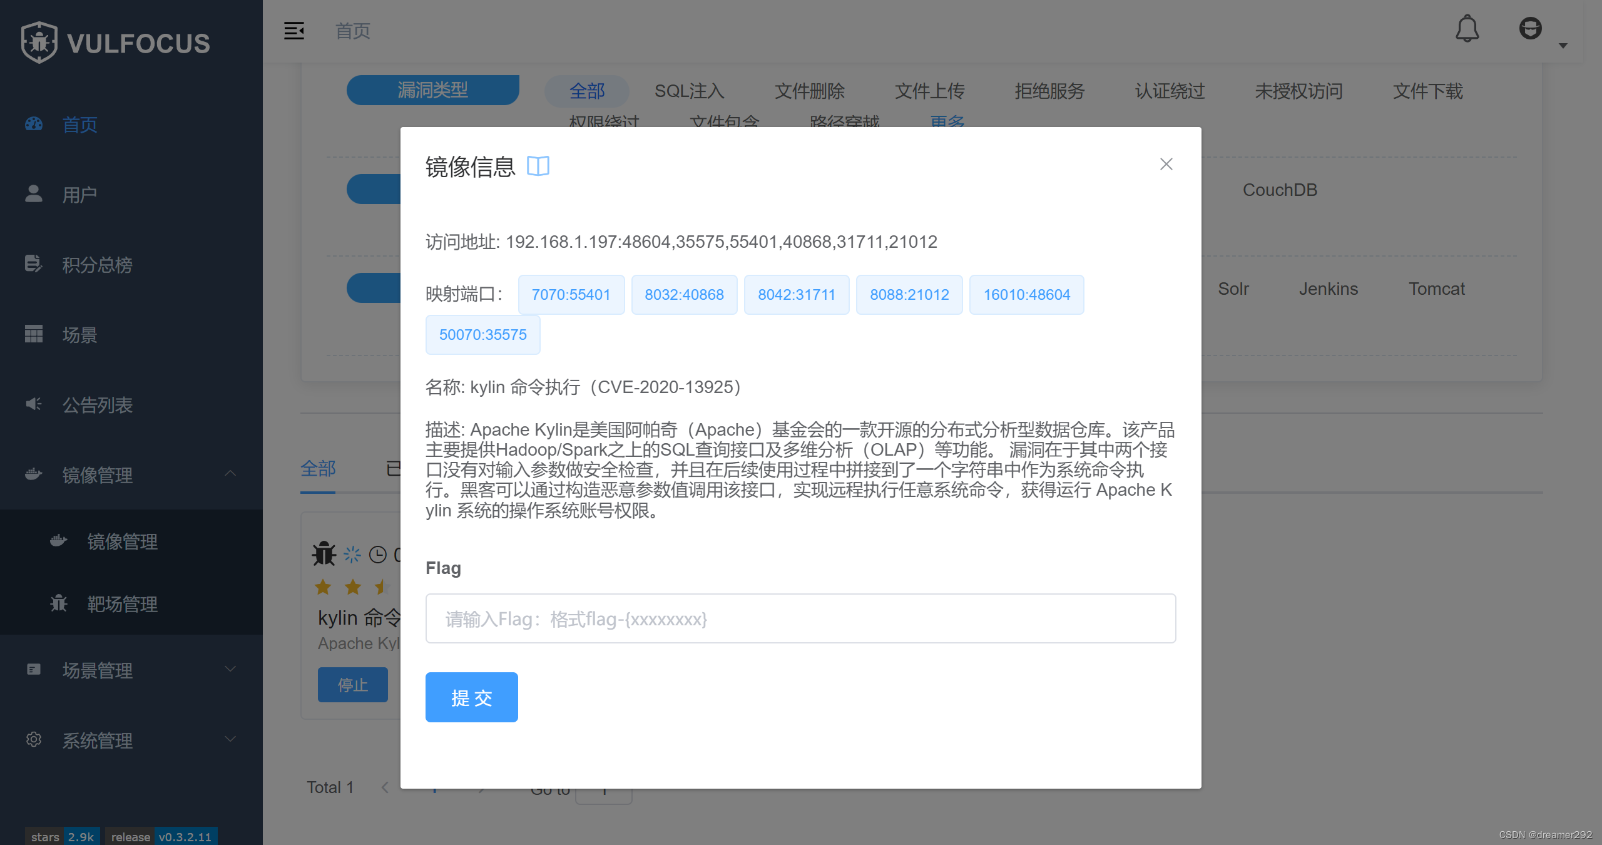This screenshot has width=1602, height=845.
Task: Focus the Flag input field
Action: point(800,618)
